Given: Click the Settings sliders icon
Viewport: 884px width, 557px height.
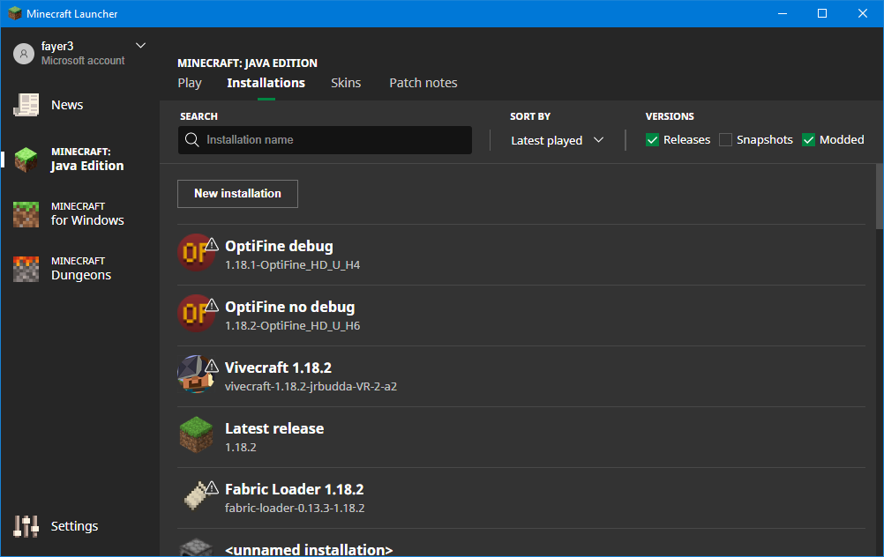Looking at the screenshot, I should (x=26, y=526).
